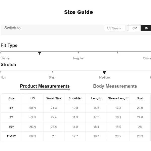151x151 pixels.
Task: Click the Sleeve Length column header
Action: 118,98
